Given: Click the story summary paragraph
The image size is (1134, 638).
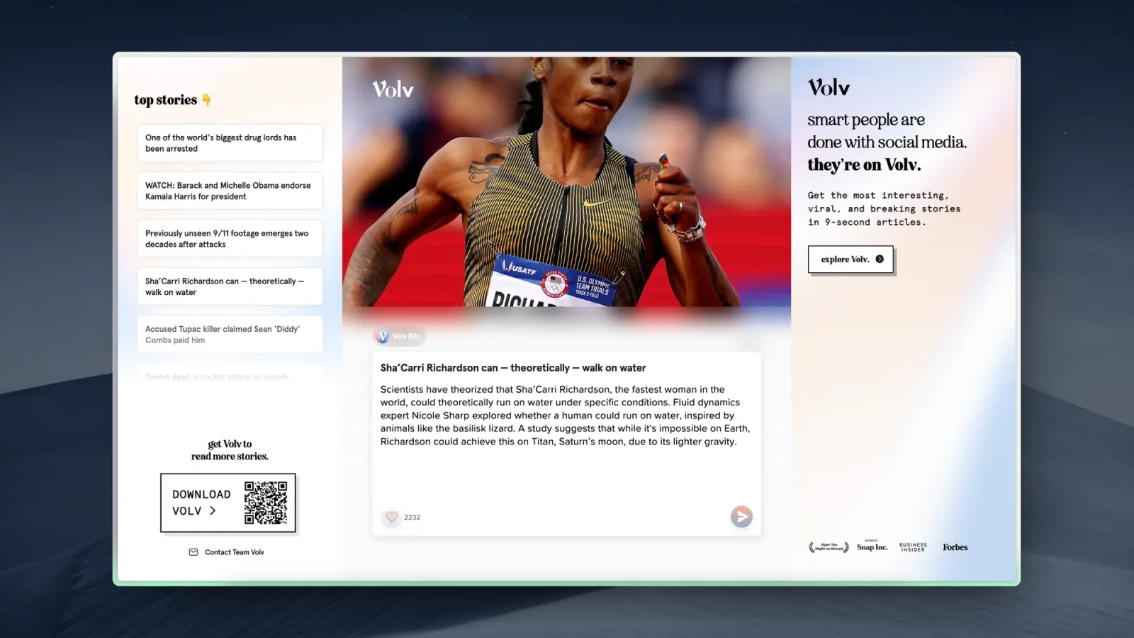Looking at the screenshot, I should tap(565, 415).
